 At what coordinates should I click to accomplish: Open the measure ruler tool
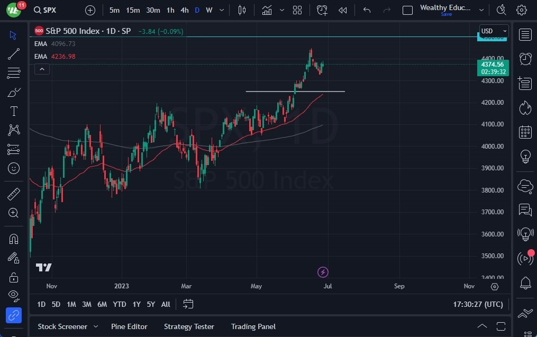[14, 194]
